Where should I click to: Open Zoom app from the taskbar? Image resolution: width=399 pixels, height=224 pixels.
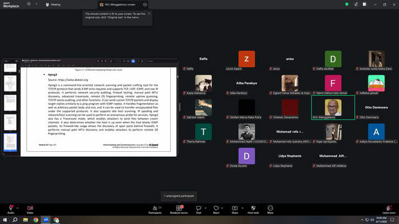point(46,220)
